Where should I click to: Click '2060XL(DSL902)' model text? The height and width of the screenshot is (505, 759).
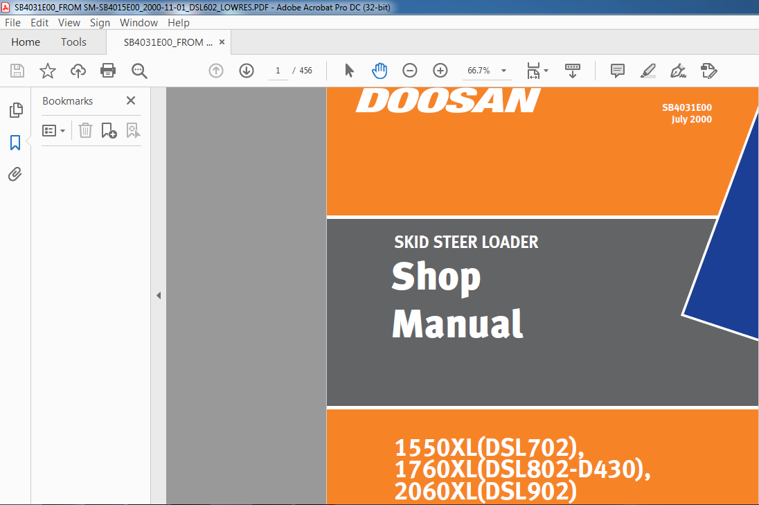coord(485,490)
